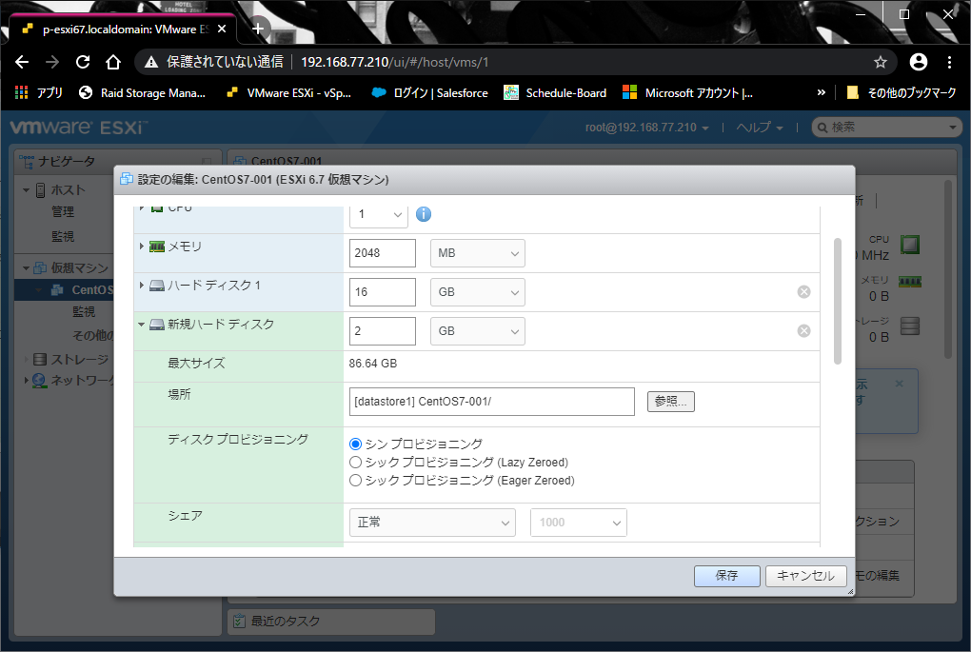The height and width of the screenshot is (652, 971).
Task: Select Manage (管理) under host
Action: pos(63,211)
